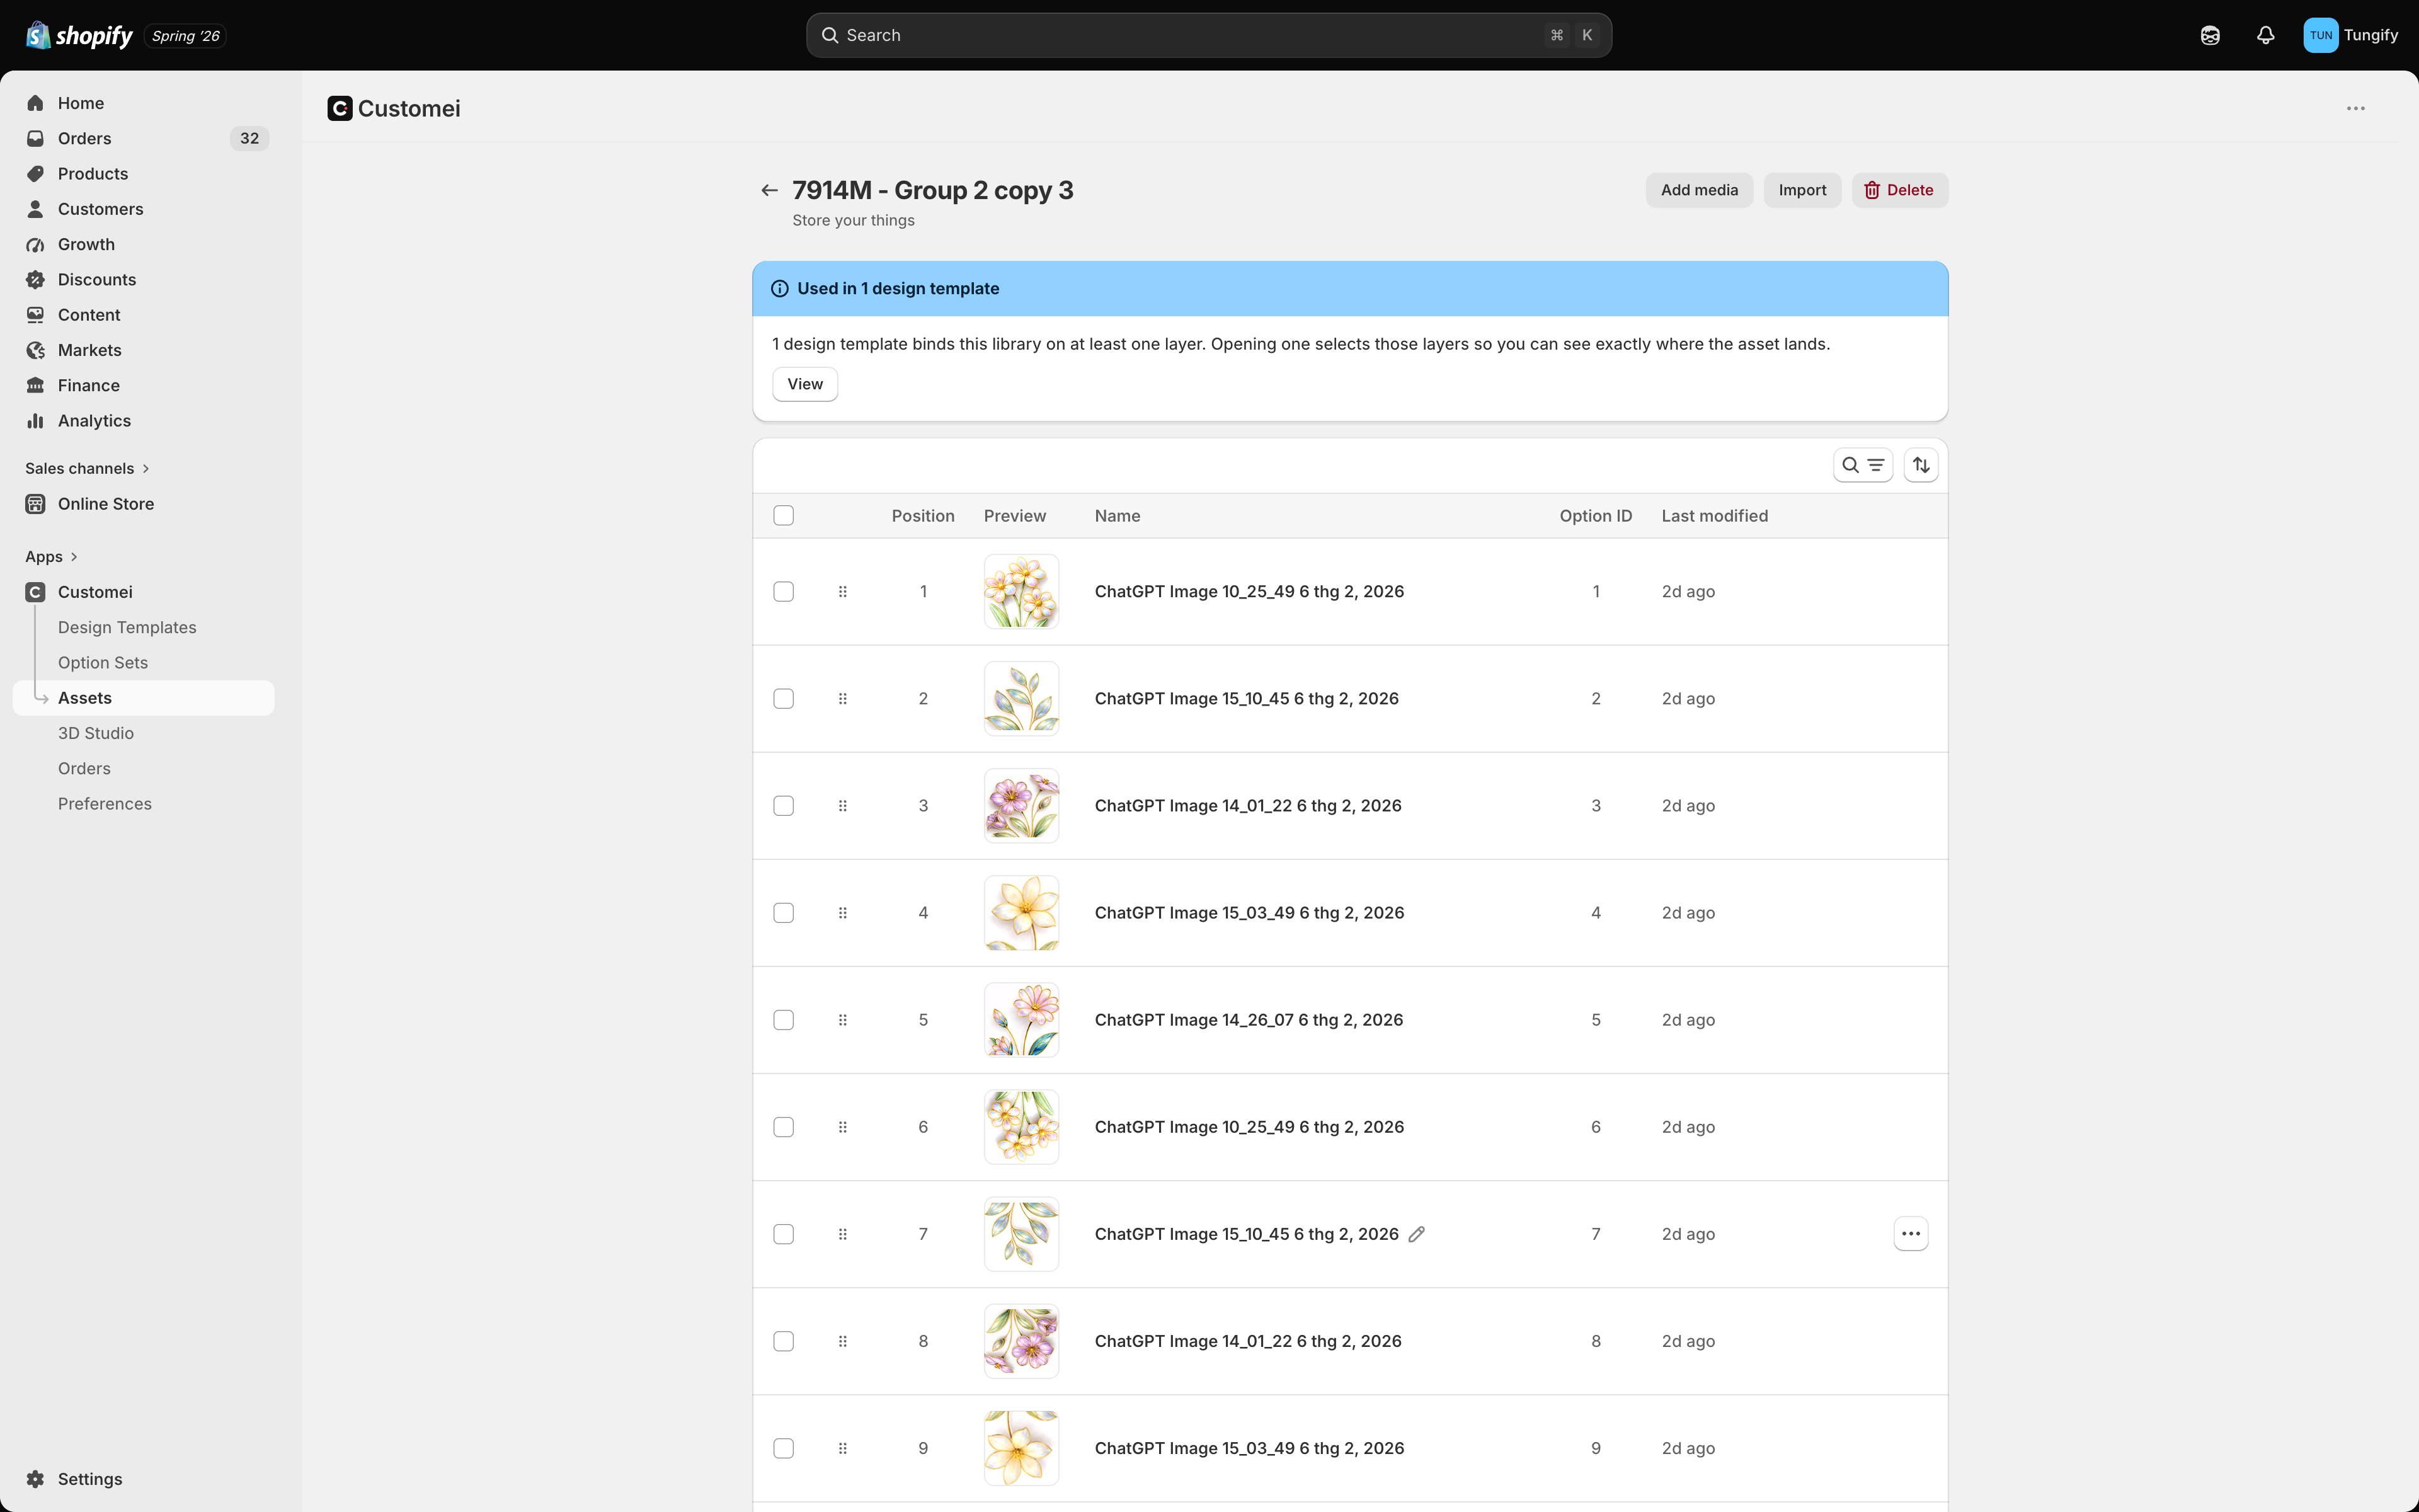Open the Discounts page

pyautogui.click(x=144, y=280)
